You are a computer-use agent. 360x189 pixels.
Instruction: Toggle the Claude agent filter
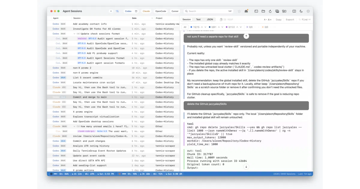[x=146, y=11]
